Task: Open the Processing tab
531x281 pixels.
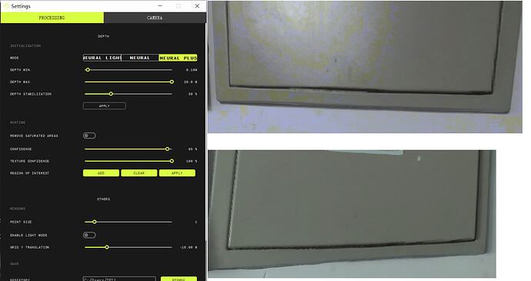Action: point(52,18)
